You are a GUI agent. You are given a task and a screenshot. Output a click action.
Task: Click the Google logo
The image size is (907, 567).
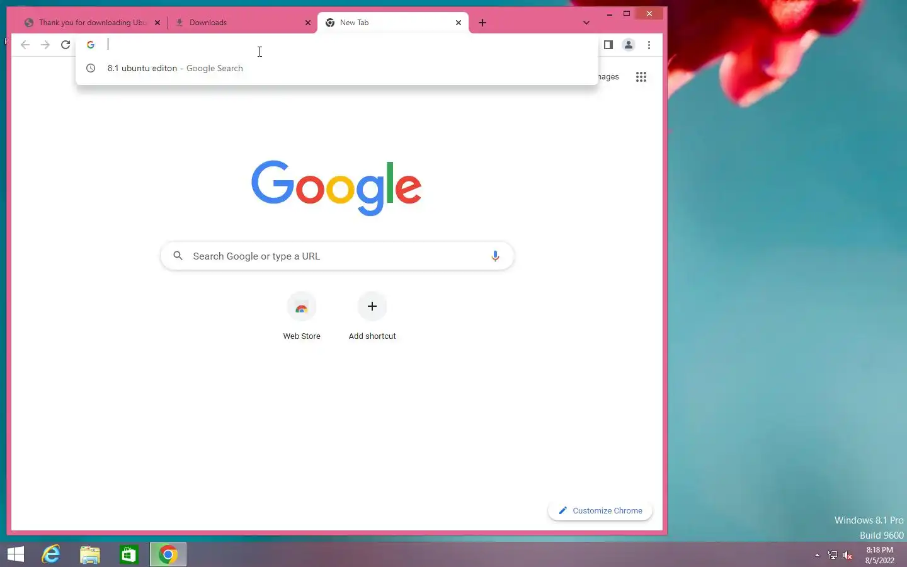tap(336, 187)
